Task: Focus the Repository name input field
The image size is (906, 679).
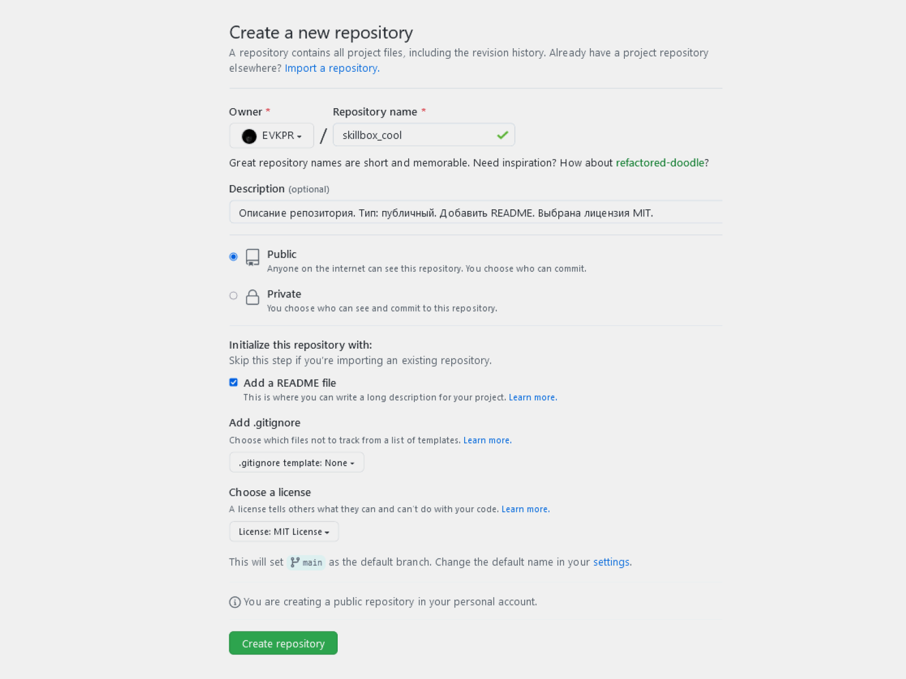Action: coord(415,135)
